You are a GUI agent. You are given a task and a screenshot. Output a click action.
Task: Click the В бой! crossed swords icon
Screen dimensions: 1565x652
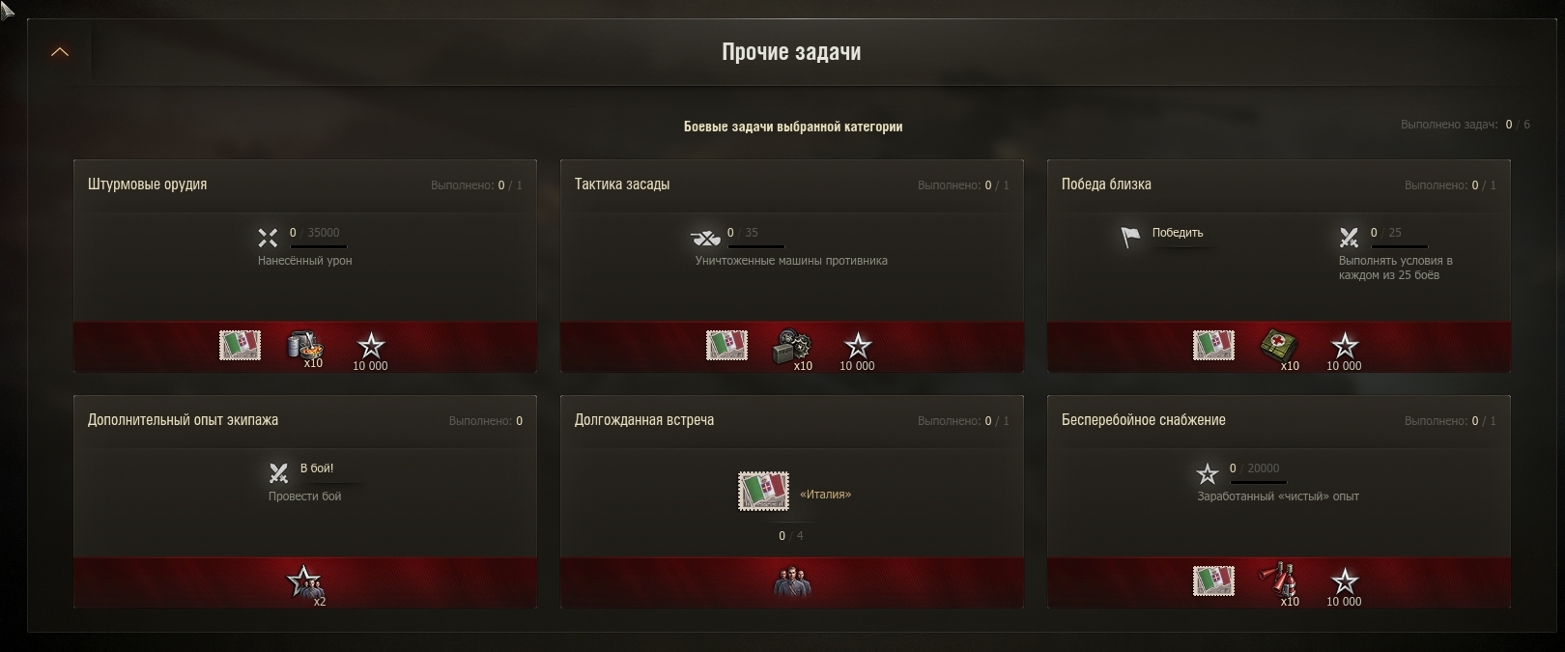click(x=278, y=472)
